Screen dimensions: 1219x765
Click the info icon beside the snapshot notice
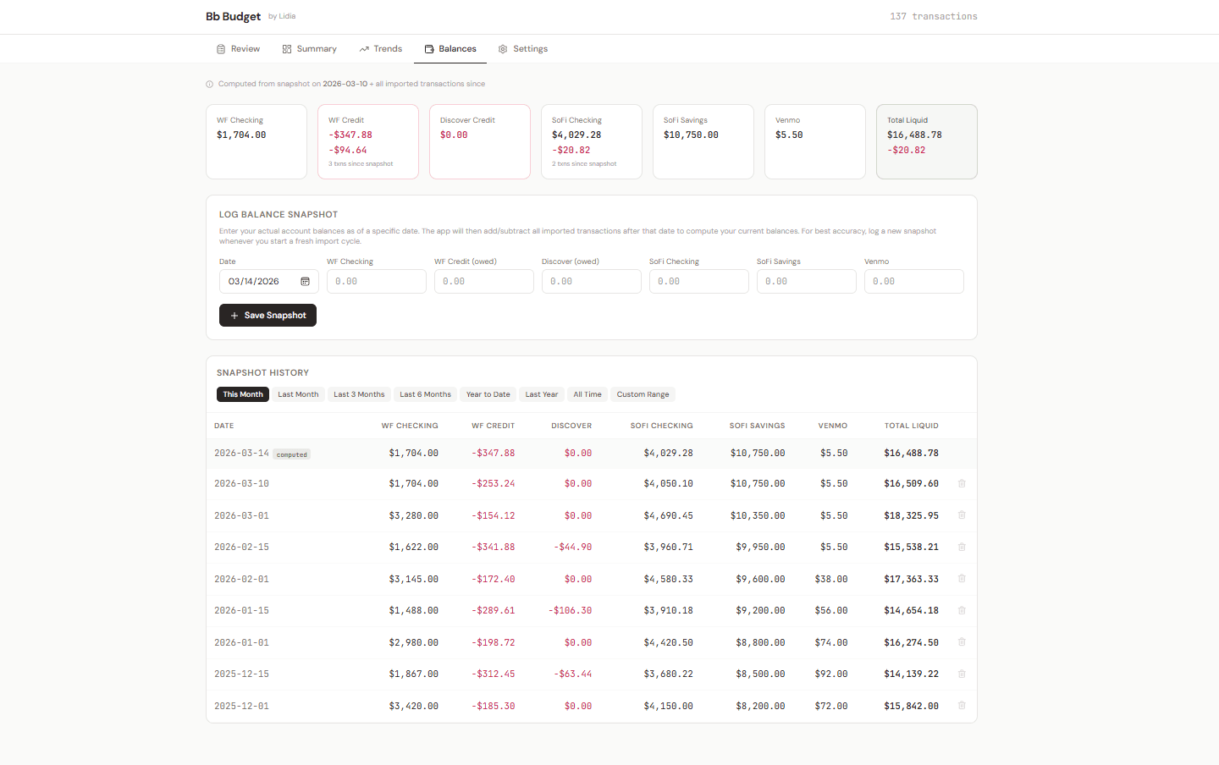[209, 84]
